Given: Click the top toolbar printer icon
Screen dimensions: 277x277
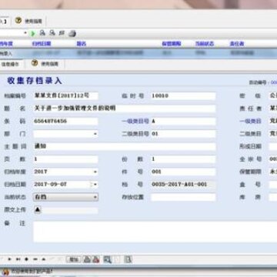Looking at the screenshot, I should click(72, 33).
